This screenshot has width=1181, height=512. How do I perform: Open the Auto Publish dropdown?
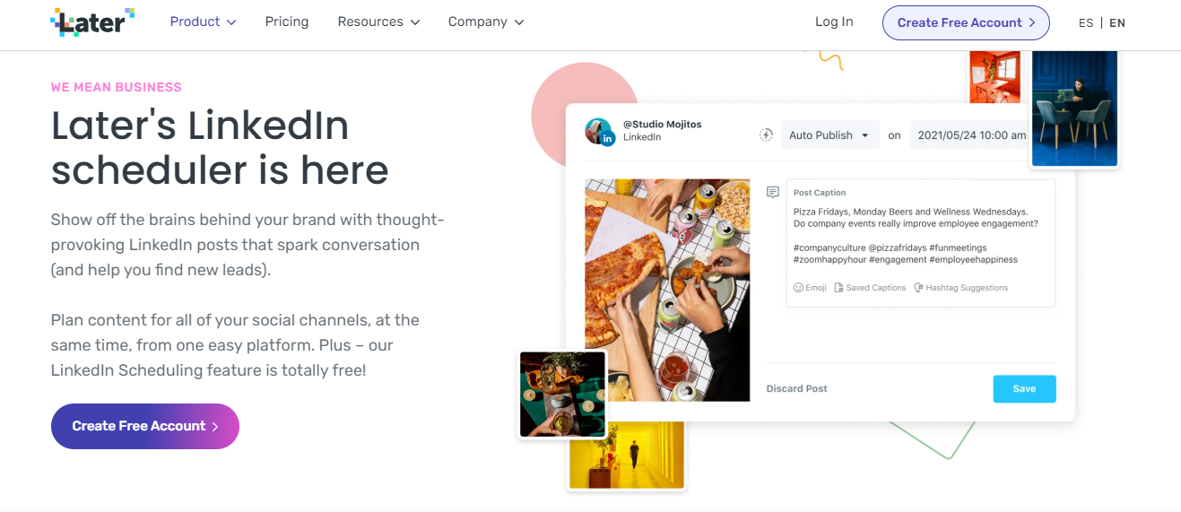pos(829,135)
